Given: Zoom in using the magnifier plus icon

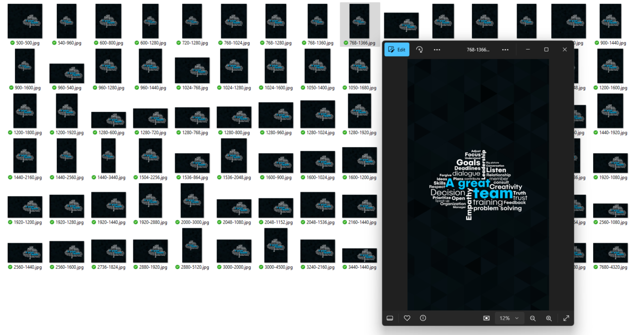Looking at the screenshot, I should click(x=549, y=318).
